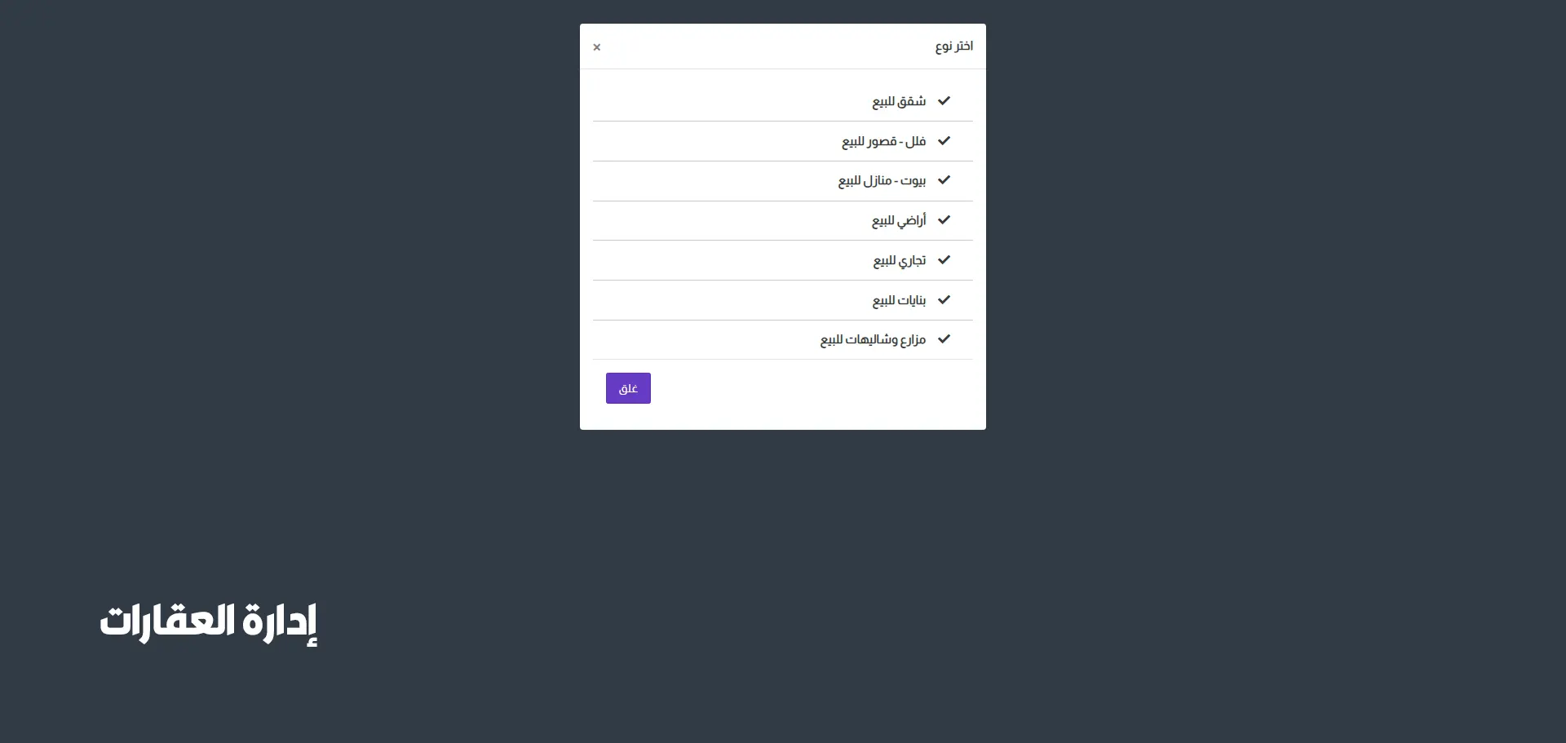Click the checkmark next to بنايات للبيع
1566x743 pixels.
click(944, 300)
